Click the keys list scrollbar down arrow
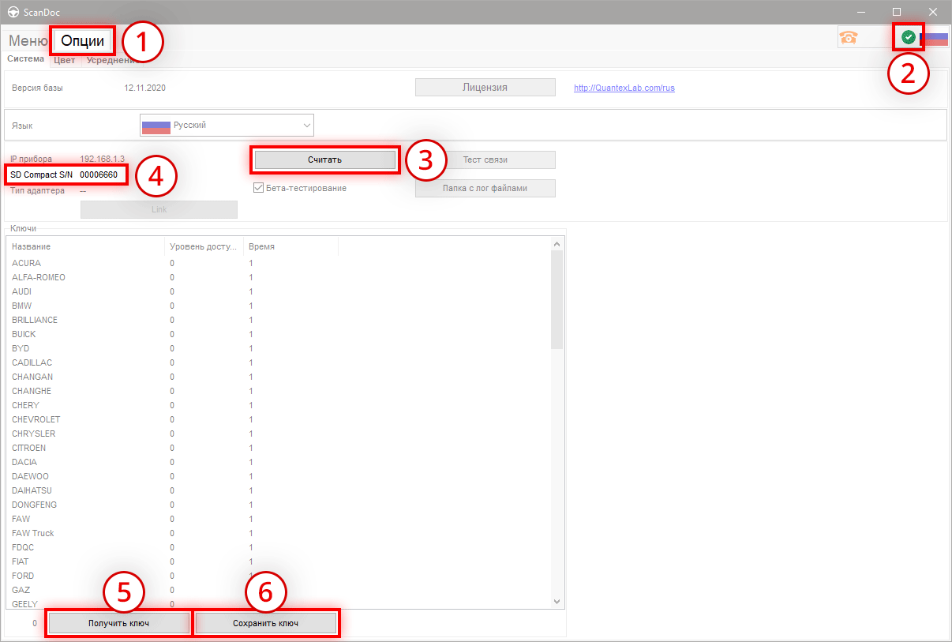 click(x=557, y=601)
